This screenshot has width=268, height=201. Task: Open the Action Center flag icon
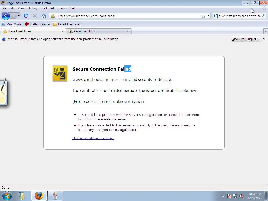tap(229, 196)
